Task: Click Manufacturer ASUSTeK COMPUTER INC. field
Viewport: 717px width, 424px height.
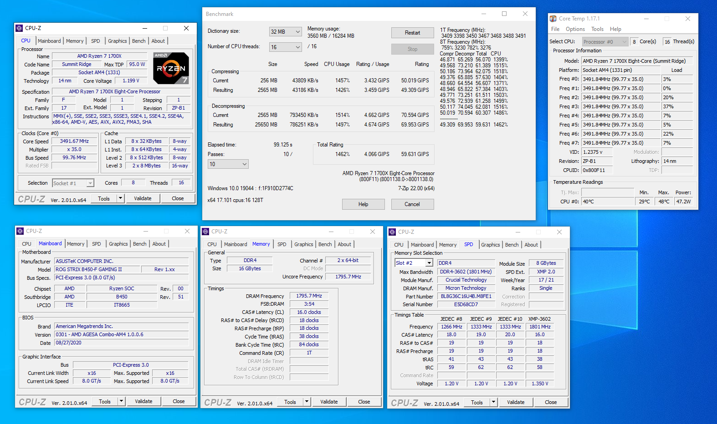Action: pyautogui.click(x=122, y=261)
